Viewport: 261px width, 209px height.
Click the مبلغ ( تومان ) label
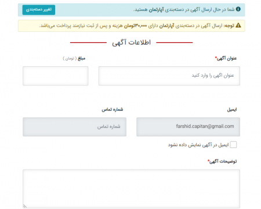coord(74,58)
